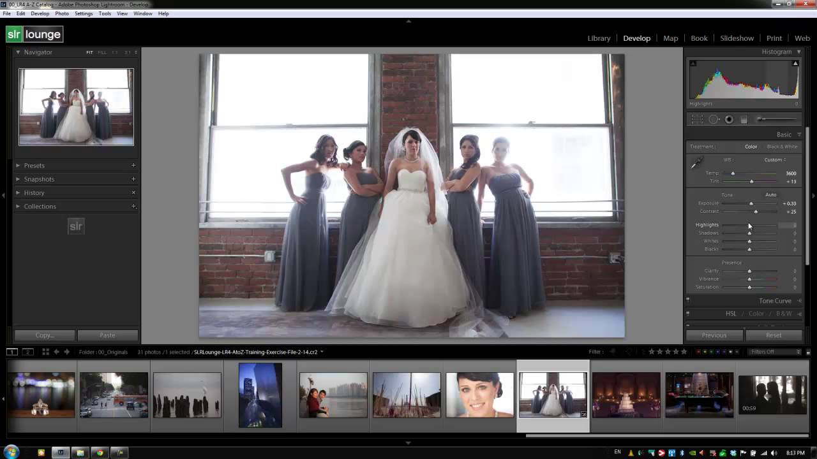Open the Windows Start menu
Image resolution: width=817 pixels, height=459 pixels.
(11, 453)
